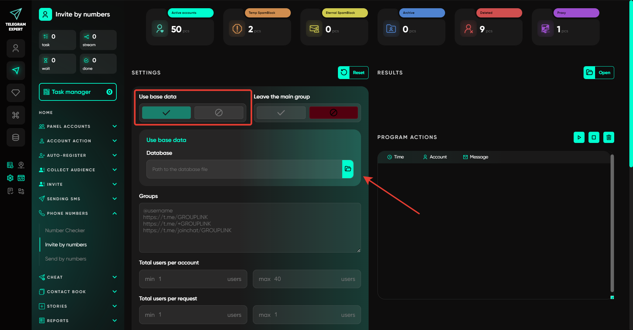
Task: Click the diamond icon in left sidebar
Action: (15, 93)
